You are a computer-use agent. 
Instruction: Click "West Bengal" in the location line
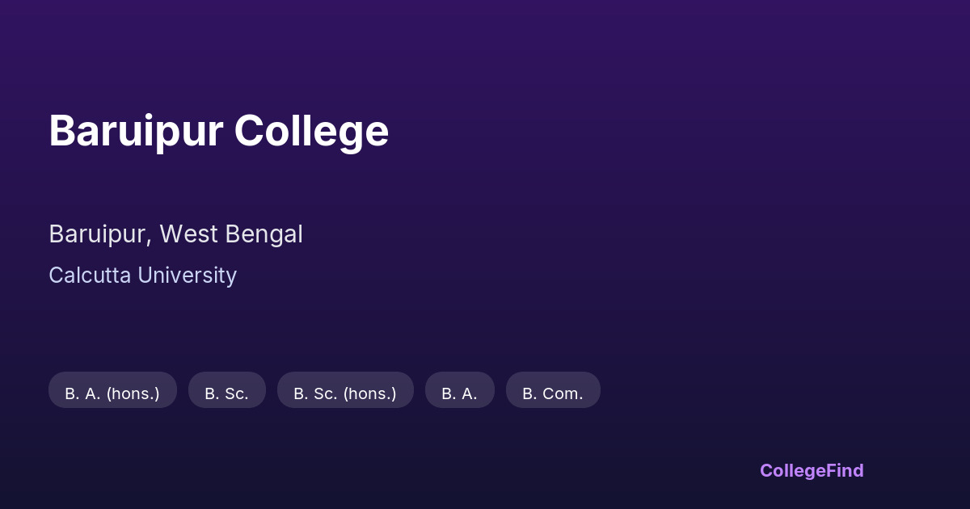[x=231, y=234]
